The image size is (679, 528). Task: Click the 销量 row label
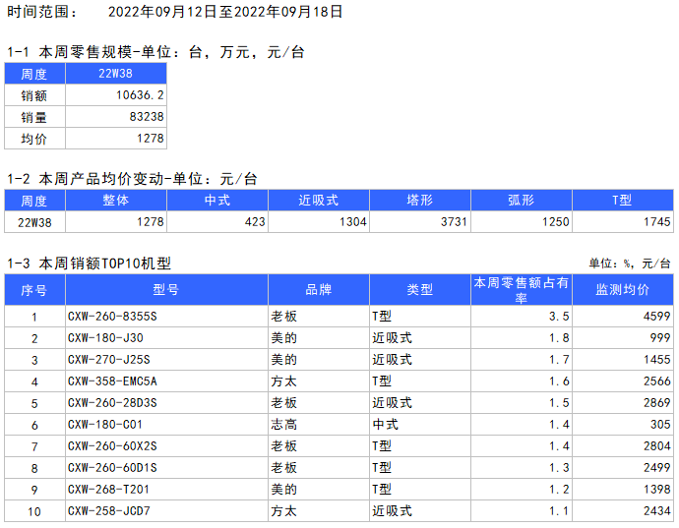(x=34, y=117)
